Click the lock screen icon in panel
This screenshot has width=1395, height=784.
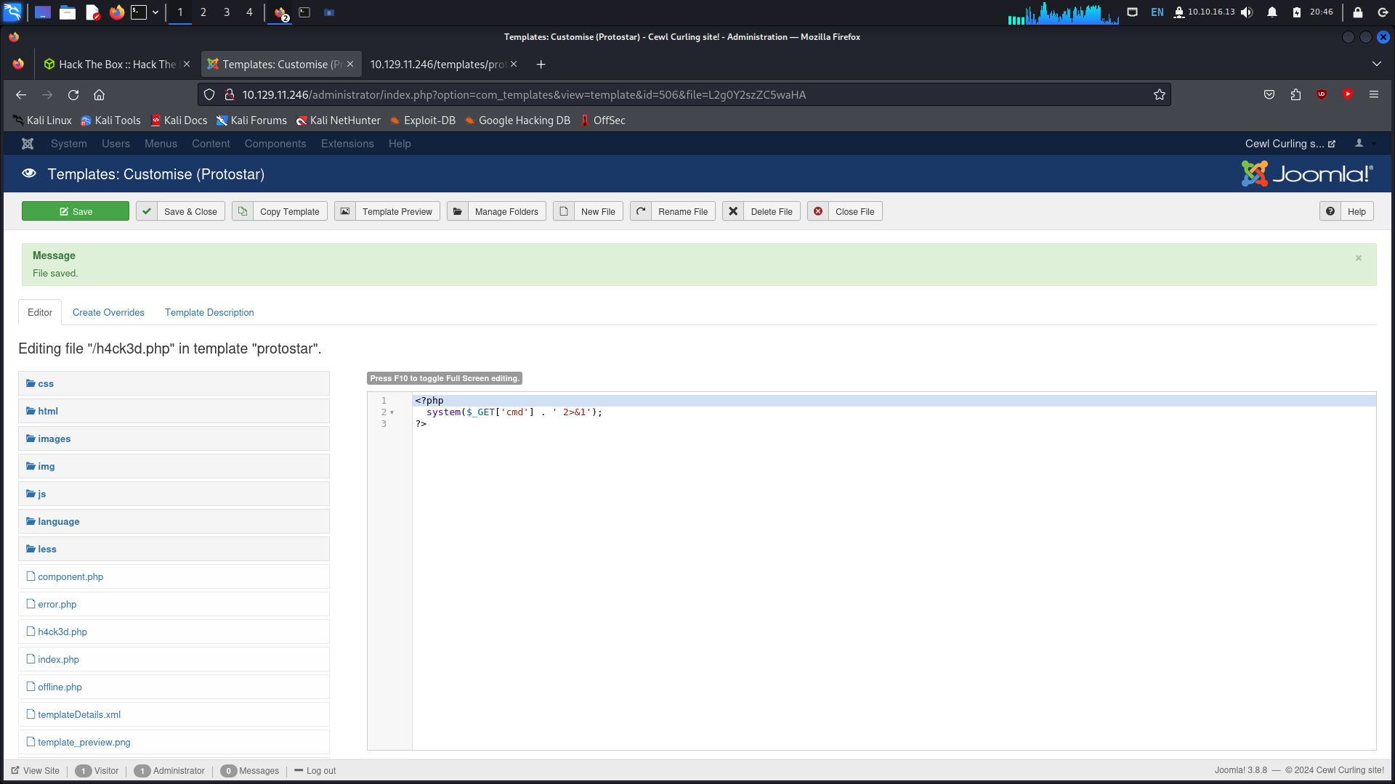(x=1358, y=12)
